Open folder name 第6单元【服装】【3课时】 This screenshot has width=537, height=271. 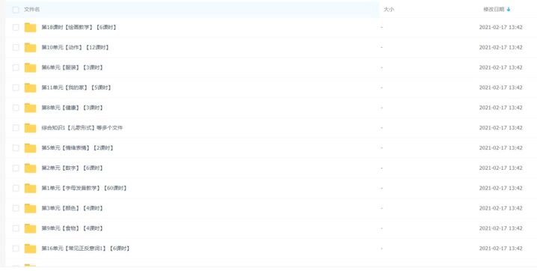[73, 67]
